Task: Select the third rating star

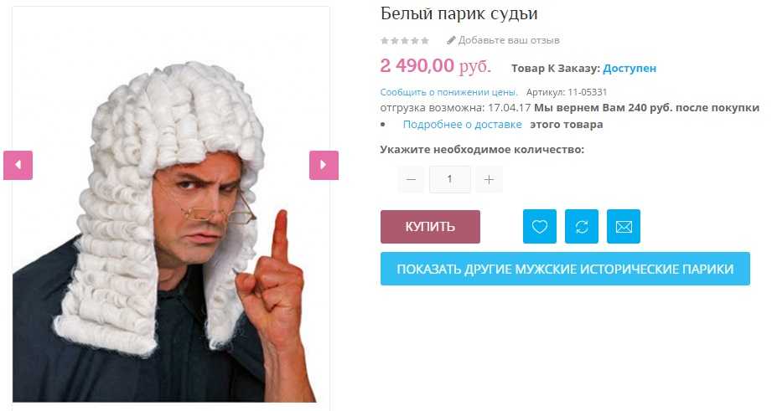Action: (405, 40)
